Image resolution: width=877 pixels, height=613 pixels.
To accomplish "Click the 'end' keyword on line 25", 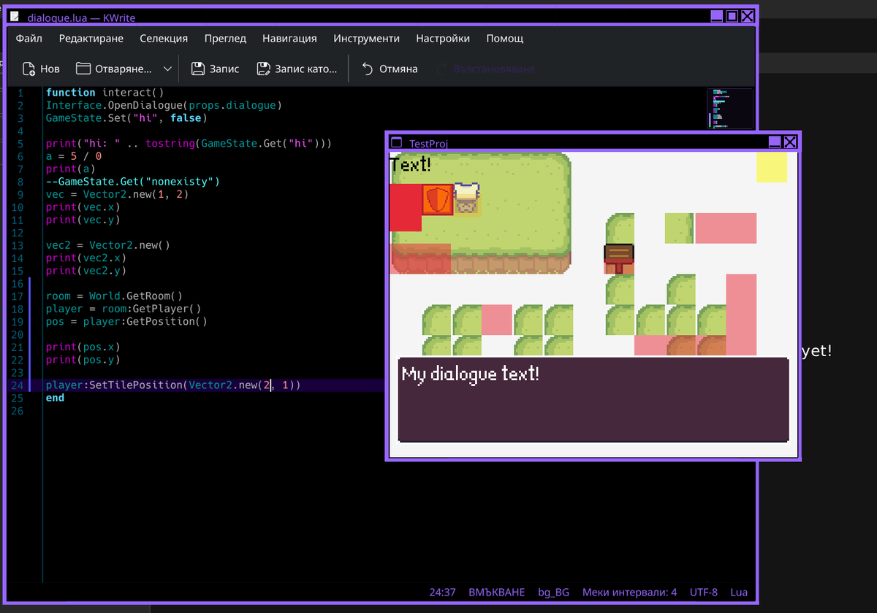I will click(55, 398).
